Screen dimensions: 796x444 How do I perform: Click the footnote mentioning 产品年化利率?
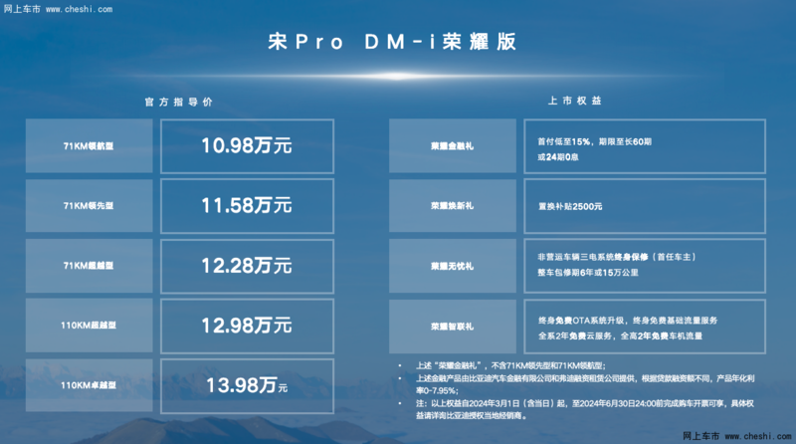click(x=585, y=384)
